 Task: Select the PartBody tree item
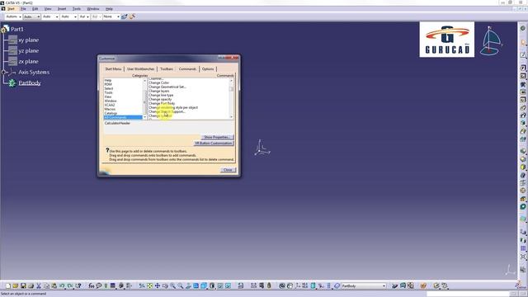pos(30,82)
